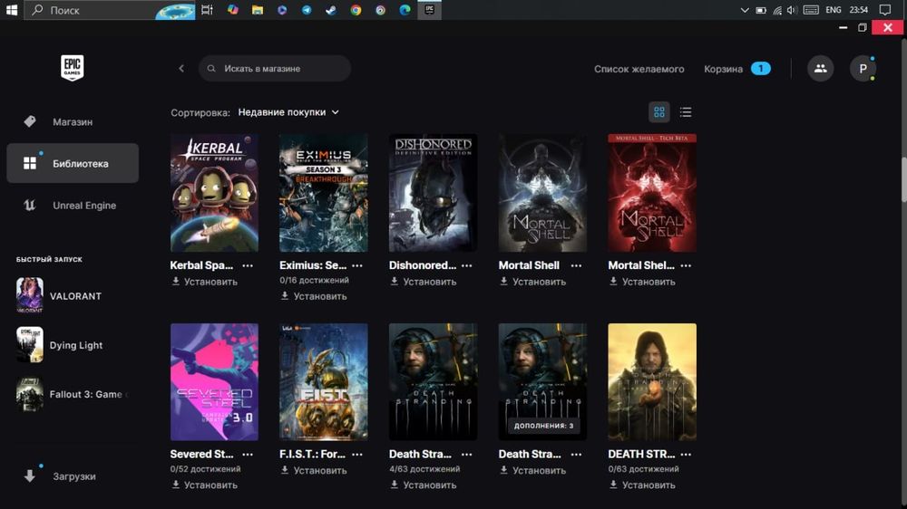
Task: Select Библиотека in the sidebar
Action: click(73, 164)
